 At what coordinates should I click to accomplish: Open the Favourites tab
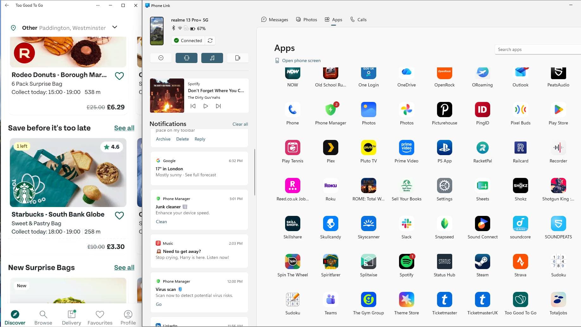pyautogui.click(x=100, y=318)
